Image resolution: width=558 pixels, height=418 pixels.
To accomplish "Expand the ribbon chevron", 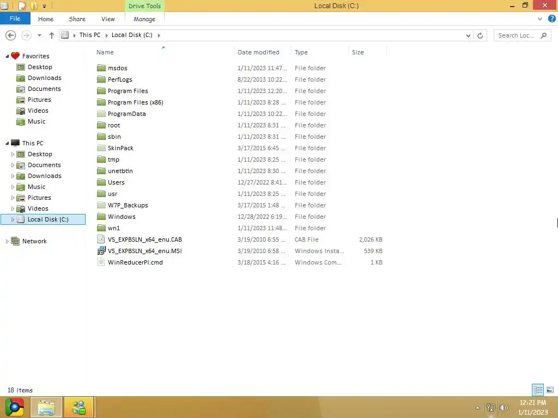I will pyautogui.click(x=540, y=19).
